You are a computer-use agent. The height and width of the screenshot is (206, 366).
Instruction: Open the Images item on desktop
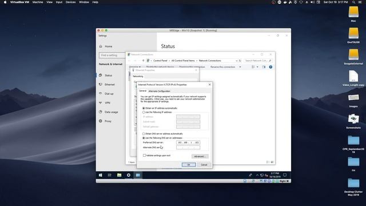pos(353,97)
